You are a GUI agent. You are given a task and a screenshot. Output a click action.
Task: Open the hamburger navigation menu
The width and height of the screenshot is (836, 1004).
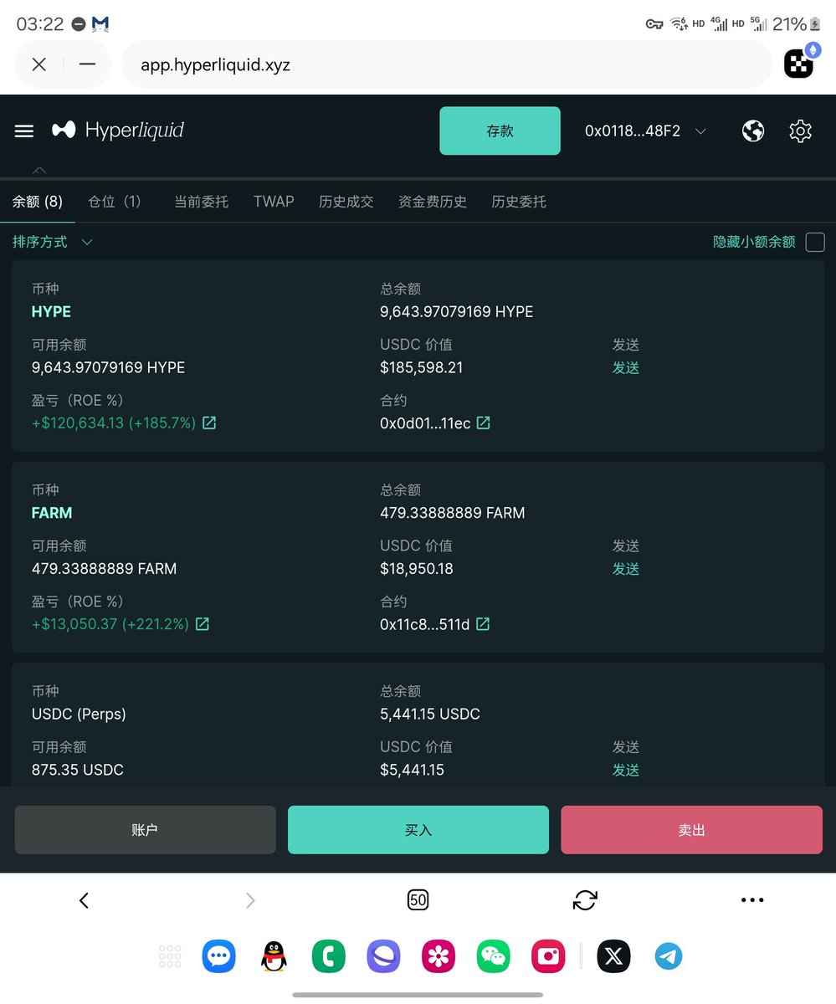click(x=24, y=131)
